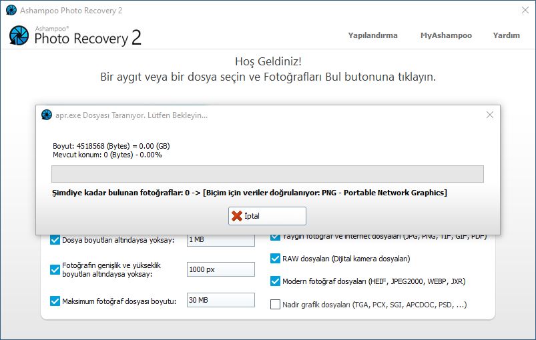Open the Yapılandırma menu
This screenshot has height=340, width=536.
pyautogui.click(x=372, y=35)
